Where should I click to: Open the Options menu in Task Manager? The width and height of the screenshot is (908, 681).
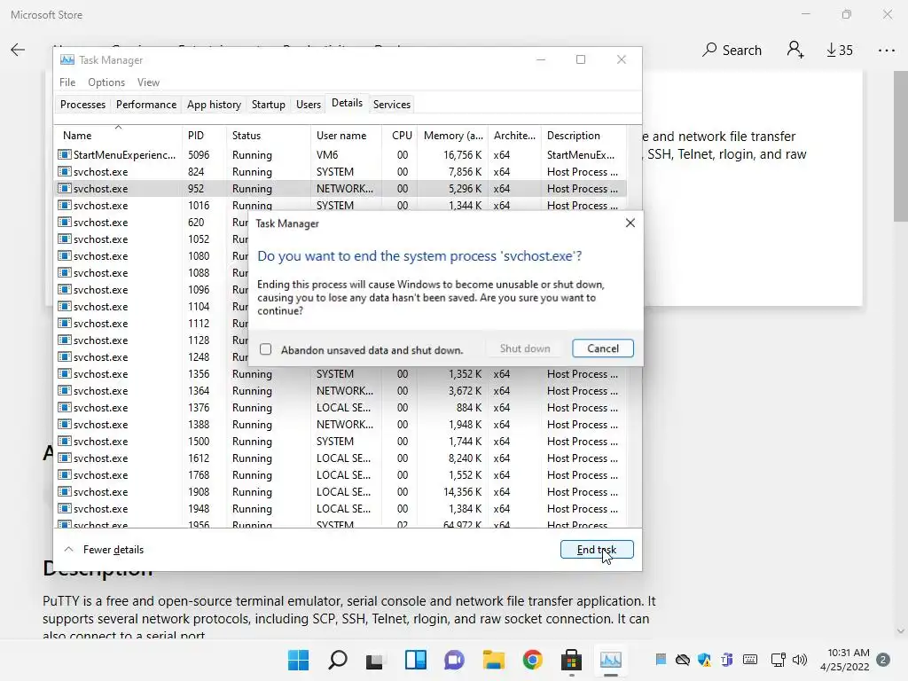pyautogui.click(x=106, y=82)
